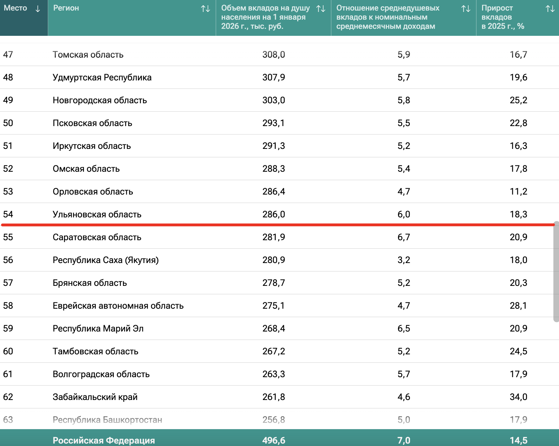Select Удмуртская Республика region cell

pyautogui.click(x=102, y=78)
